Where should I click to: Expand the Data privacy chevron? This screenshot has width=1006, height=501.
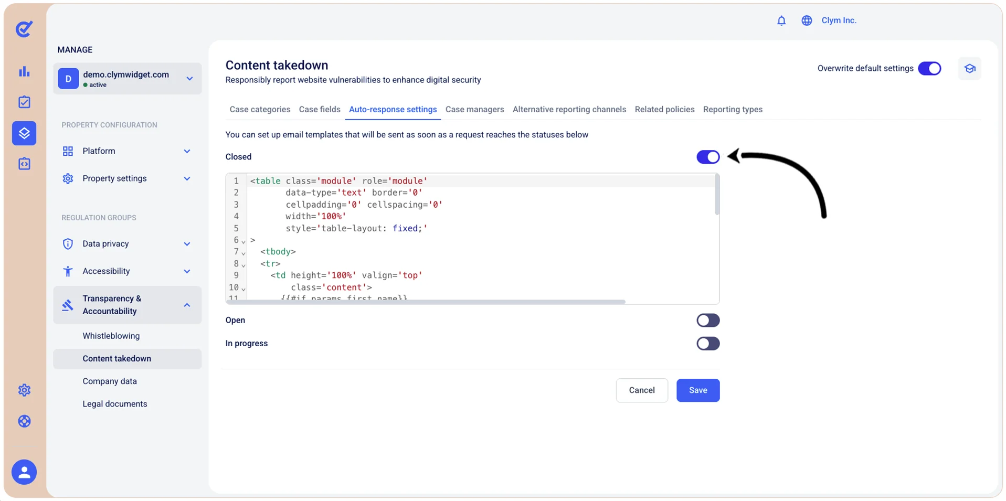[187, 244]
